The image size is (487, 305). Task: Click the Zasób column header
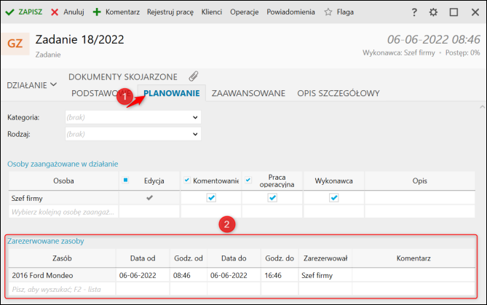(x=62, y=258)
